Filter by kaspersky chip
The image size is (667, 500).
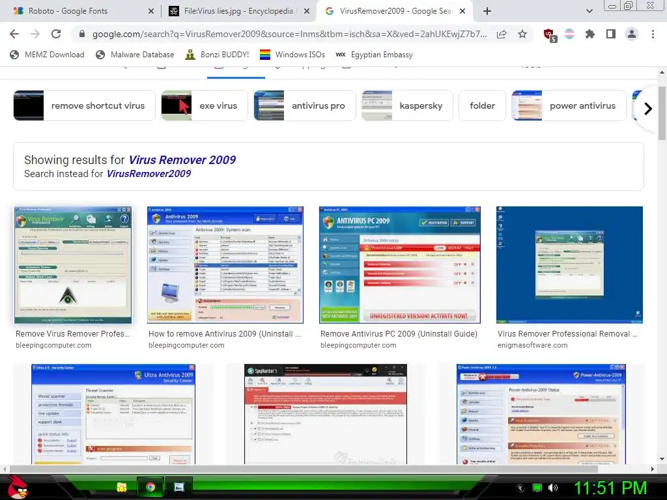click(407, 105)
